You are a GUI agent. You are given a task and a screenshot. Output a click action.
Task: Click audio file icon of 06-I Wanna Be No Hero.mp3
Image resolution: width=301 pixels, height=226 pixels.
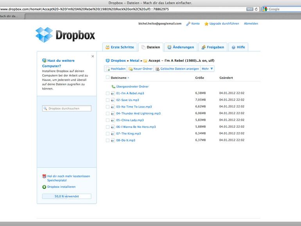point(113,127)
